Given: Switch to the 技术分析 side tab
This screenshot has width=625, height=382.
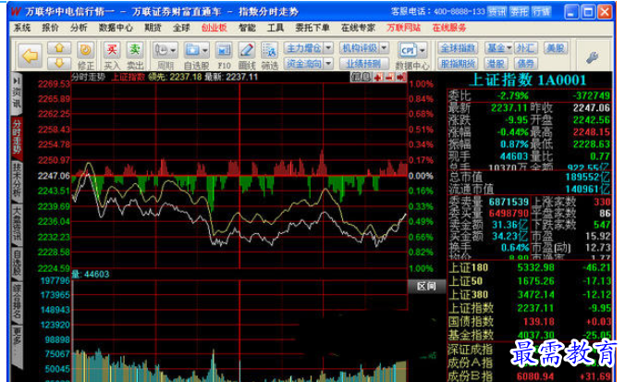Looking at the screenshot, I should click(x=17, y=179).
